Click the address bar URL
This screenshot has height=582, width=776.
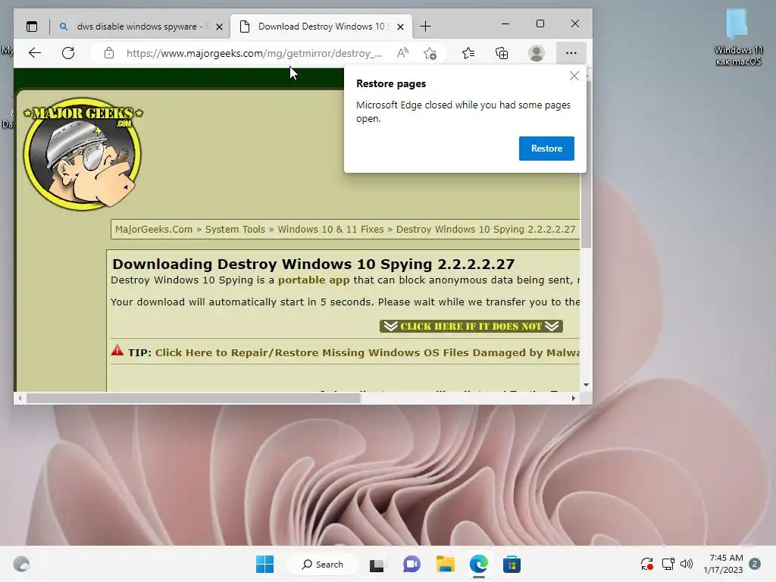coord(255,53)
